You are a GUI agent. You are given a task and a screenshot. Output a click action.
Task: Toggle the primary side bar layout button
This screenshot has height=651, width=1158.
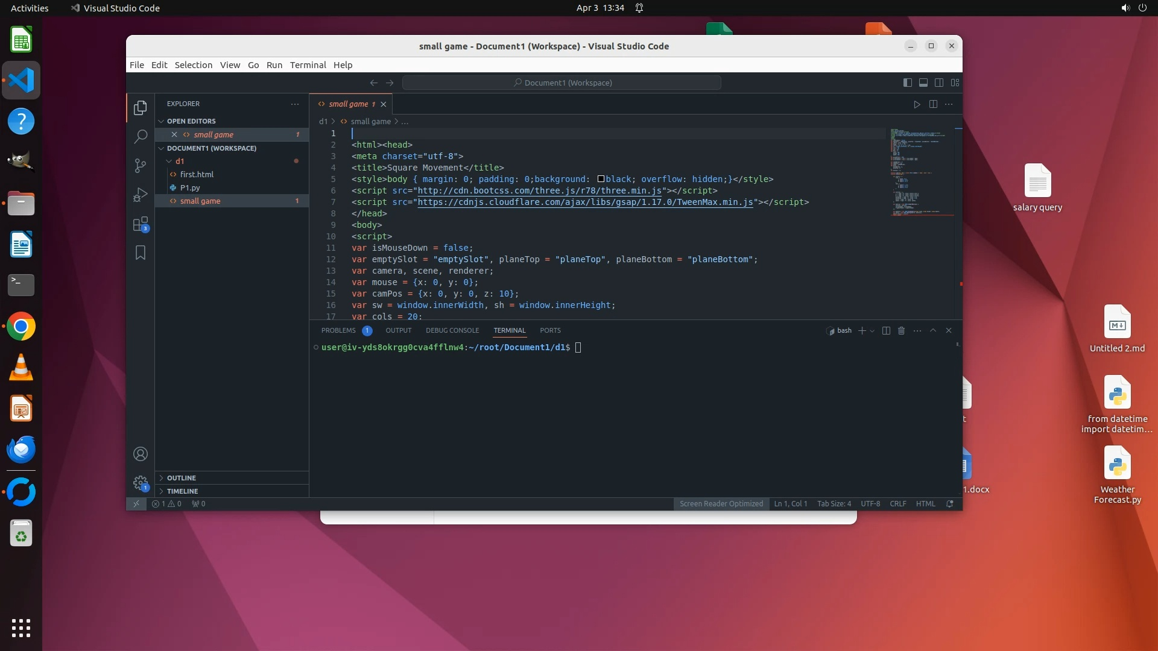pos(907,83)
